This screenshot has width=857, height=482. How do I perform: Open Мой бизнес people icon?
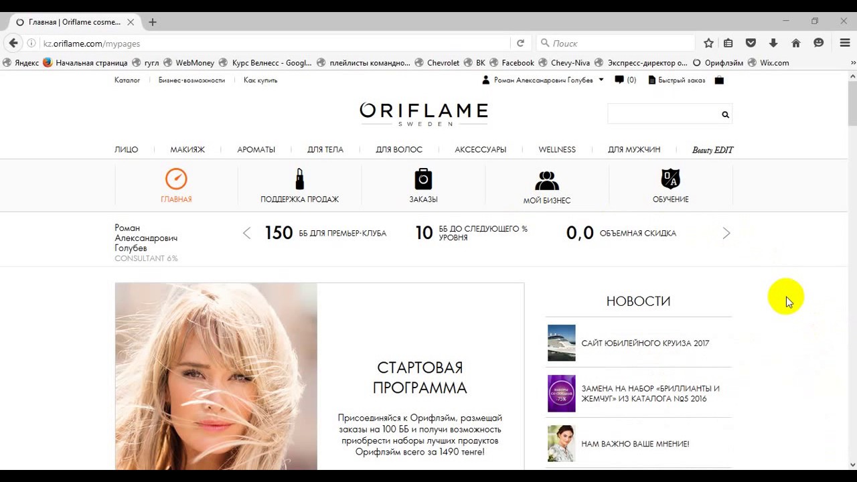tap(547, 181)
